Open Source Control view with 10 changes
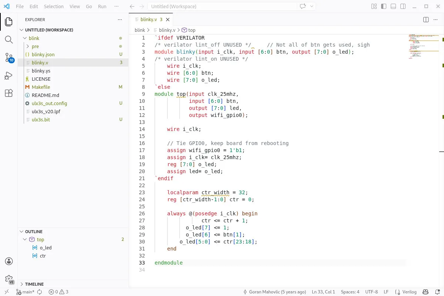This screenshot has width=444, height=296. [x=9, y=57]
